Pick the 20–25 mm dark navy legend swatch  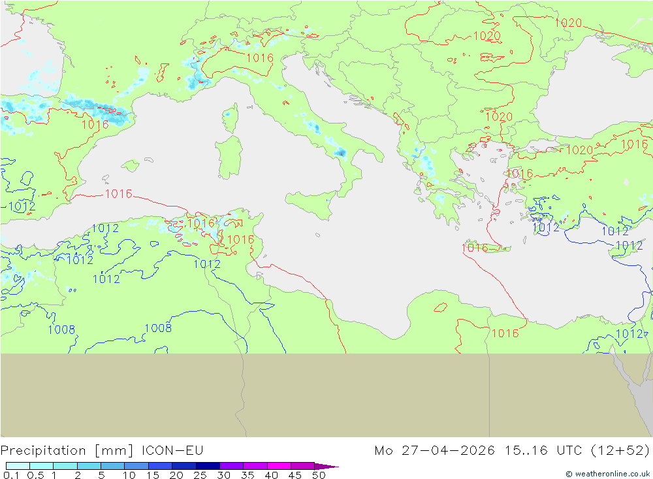184,466
